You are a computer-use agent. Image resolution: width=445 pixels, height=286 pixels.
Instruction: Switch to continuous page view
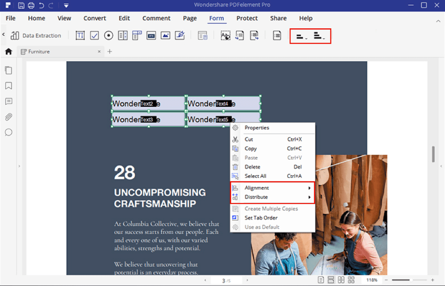331,281
